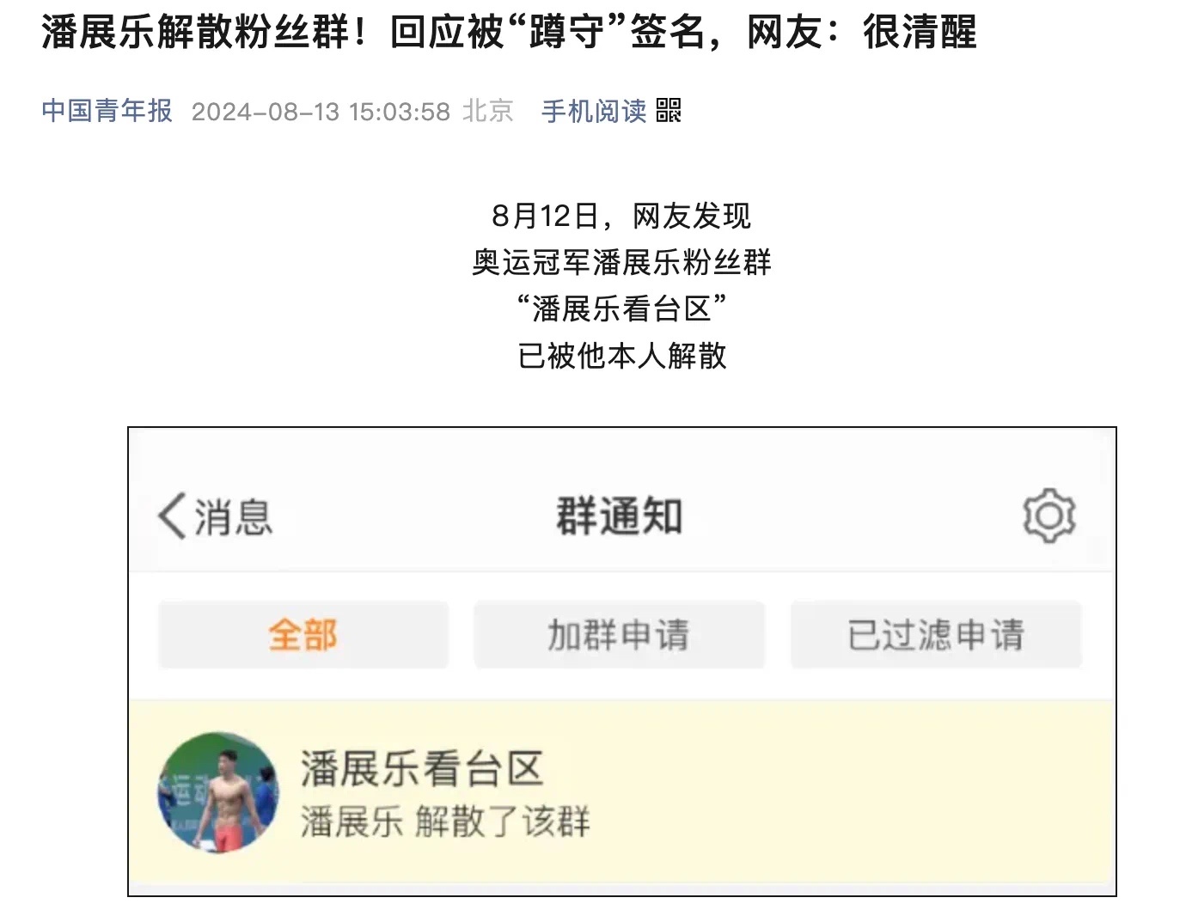
Task: Click the 潘展乐 解散了该群 message text
Action: pos(445,822)
